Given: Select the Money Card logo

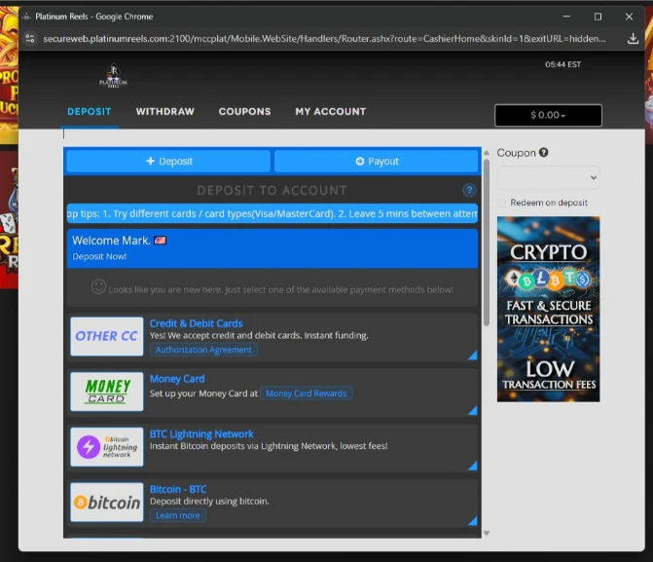Looking at the screenshot, I should coord(107,392).
